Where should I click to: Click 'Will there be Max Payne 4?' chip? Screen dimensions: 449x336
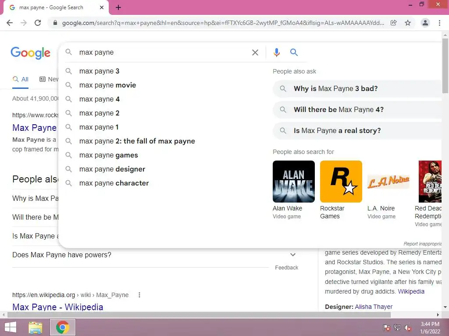coord(357,110)
